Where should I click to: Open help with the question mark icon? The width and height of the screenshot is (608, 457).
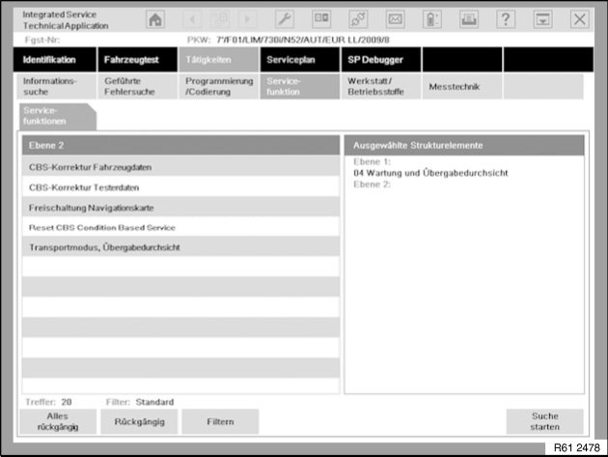pyautogui.click(x=505, y=19)
